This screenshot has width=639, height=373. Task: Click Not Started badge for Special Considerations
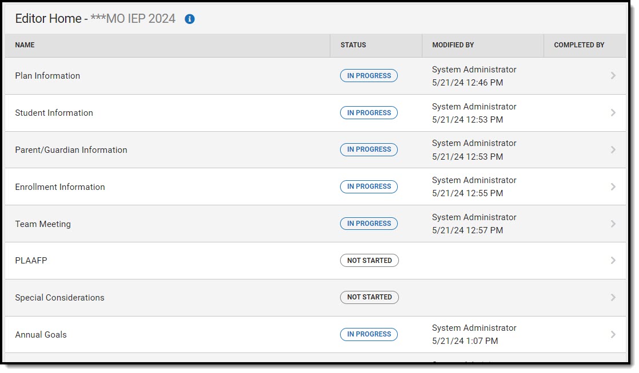pyautogui.click(x=369, y=297)
